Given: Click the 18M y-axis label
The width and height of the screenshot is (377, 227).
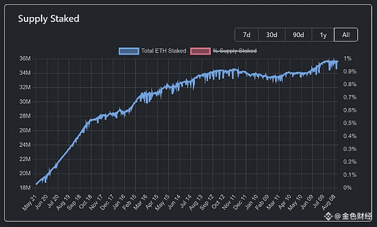Looking at the screenshot, I should pyautogui.click(x=25, y=187).
